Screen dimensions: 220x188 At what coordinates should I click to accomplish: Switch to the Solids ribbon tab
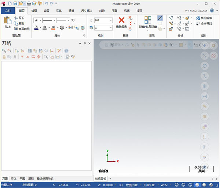pyautogui.click(x=59, y=11)
